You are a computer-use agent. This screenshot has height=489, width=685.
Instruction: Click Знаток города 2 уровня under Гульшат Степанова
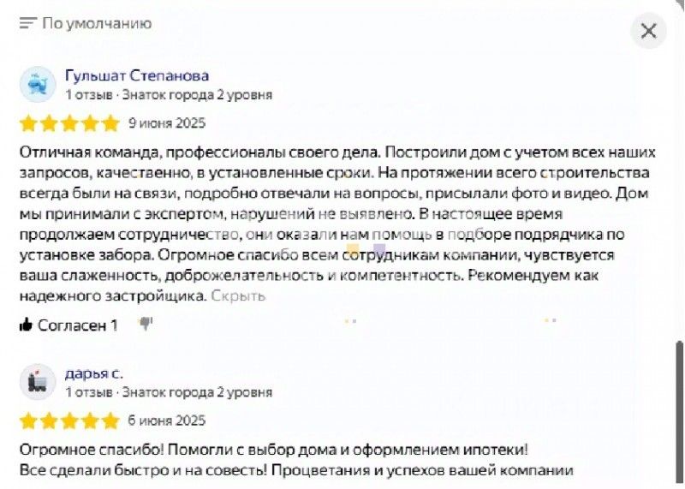198,94
